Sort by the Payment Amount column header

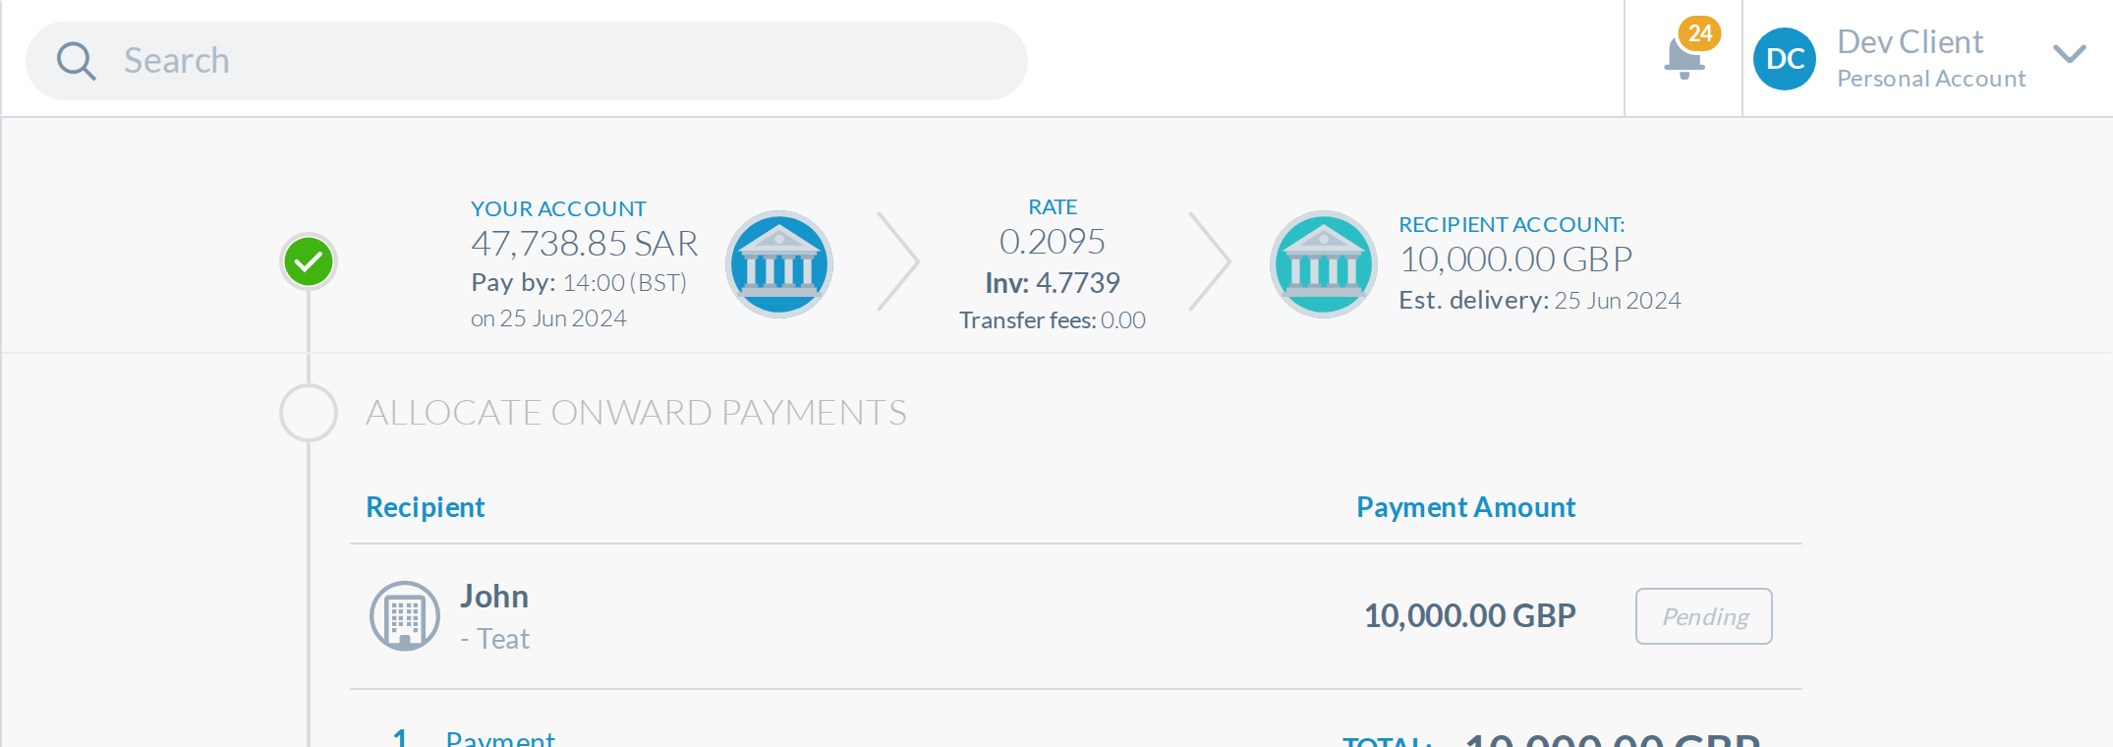click(1465, 507)
